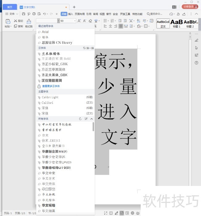Open the 页面布局 ribbon tab
Screen dimensions: 201x216
click(x=79, y=14)
